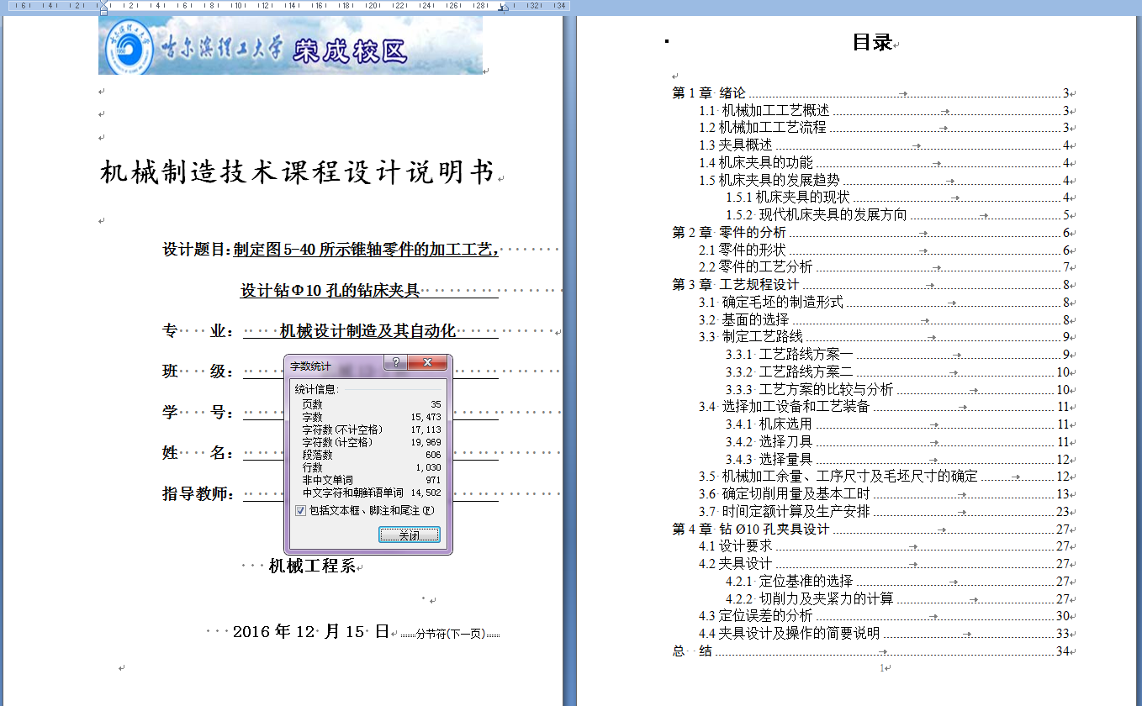Screen dimensions: 1142x706
Task: Click the 字数统计 dialog title bar
Action: [x=335, y=366]
